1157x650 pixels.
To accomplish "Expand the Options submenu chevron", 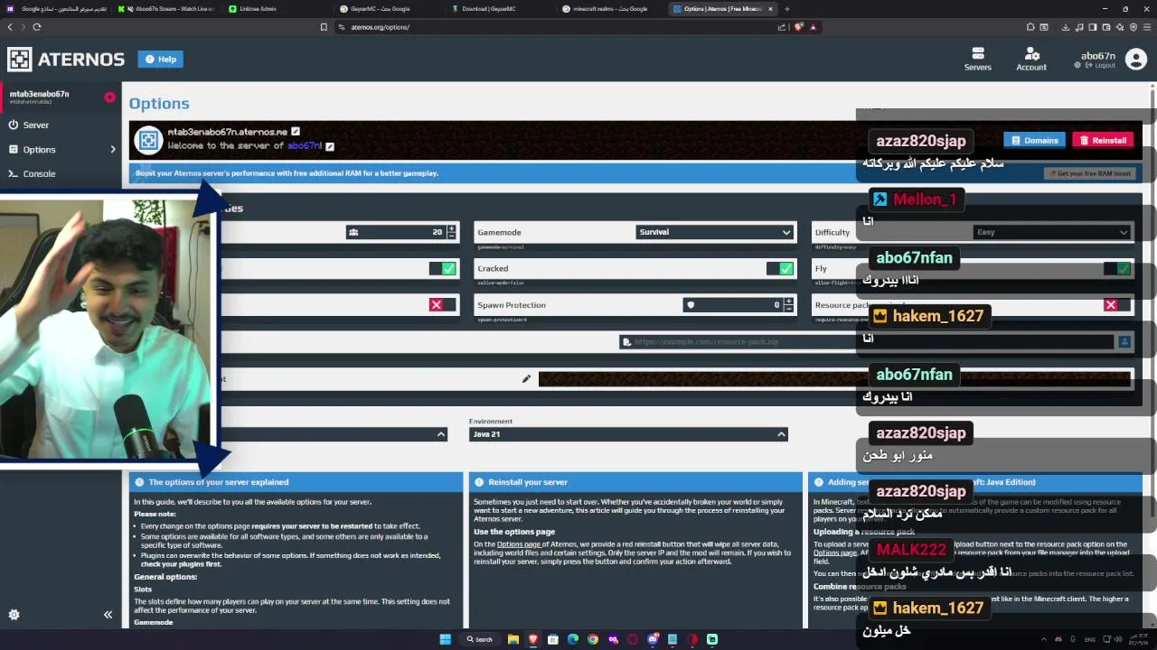I will (113, 149).
